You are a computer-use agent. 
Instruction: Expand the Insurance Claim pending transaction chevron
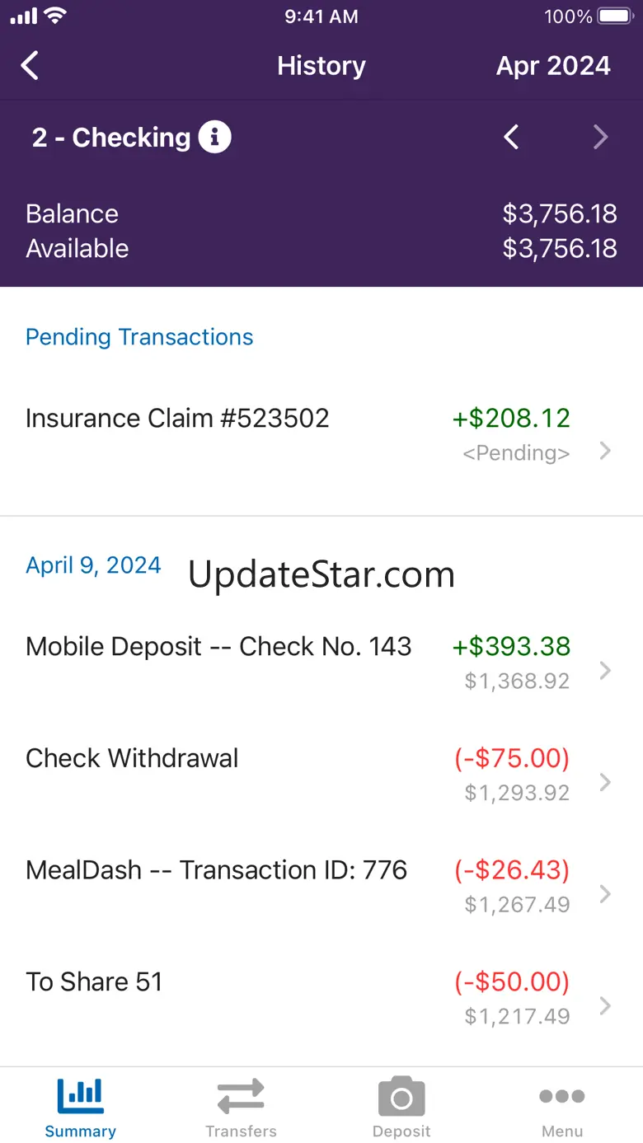605,451
